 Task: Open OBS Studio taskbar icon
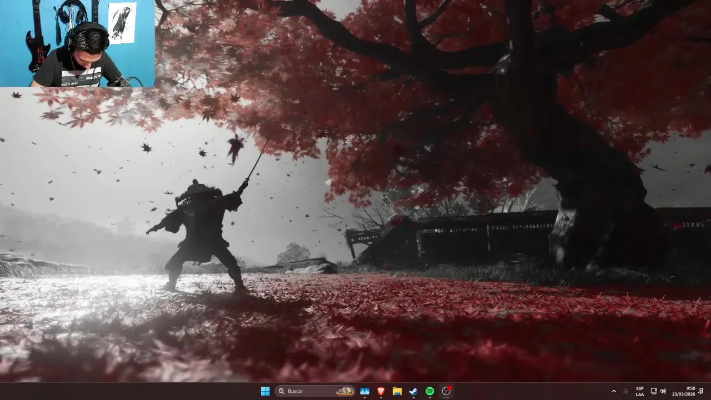pos(446,391)
